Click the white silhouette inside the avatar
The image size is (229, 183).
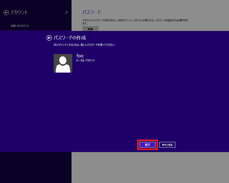coord(63,65)
